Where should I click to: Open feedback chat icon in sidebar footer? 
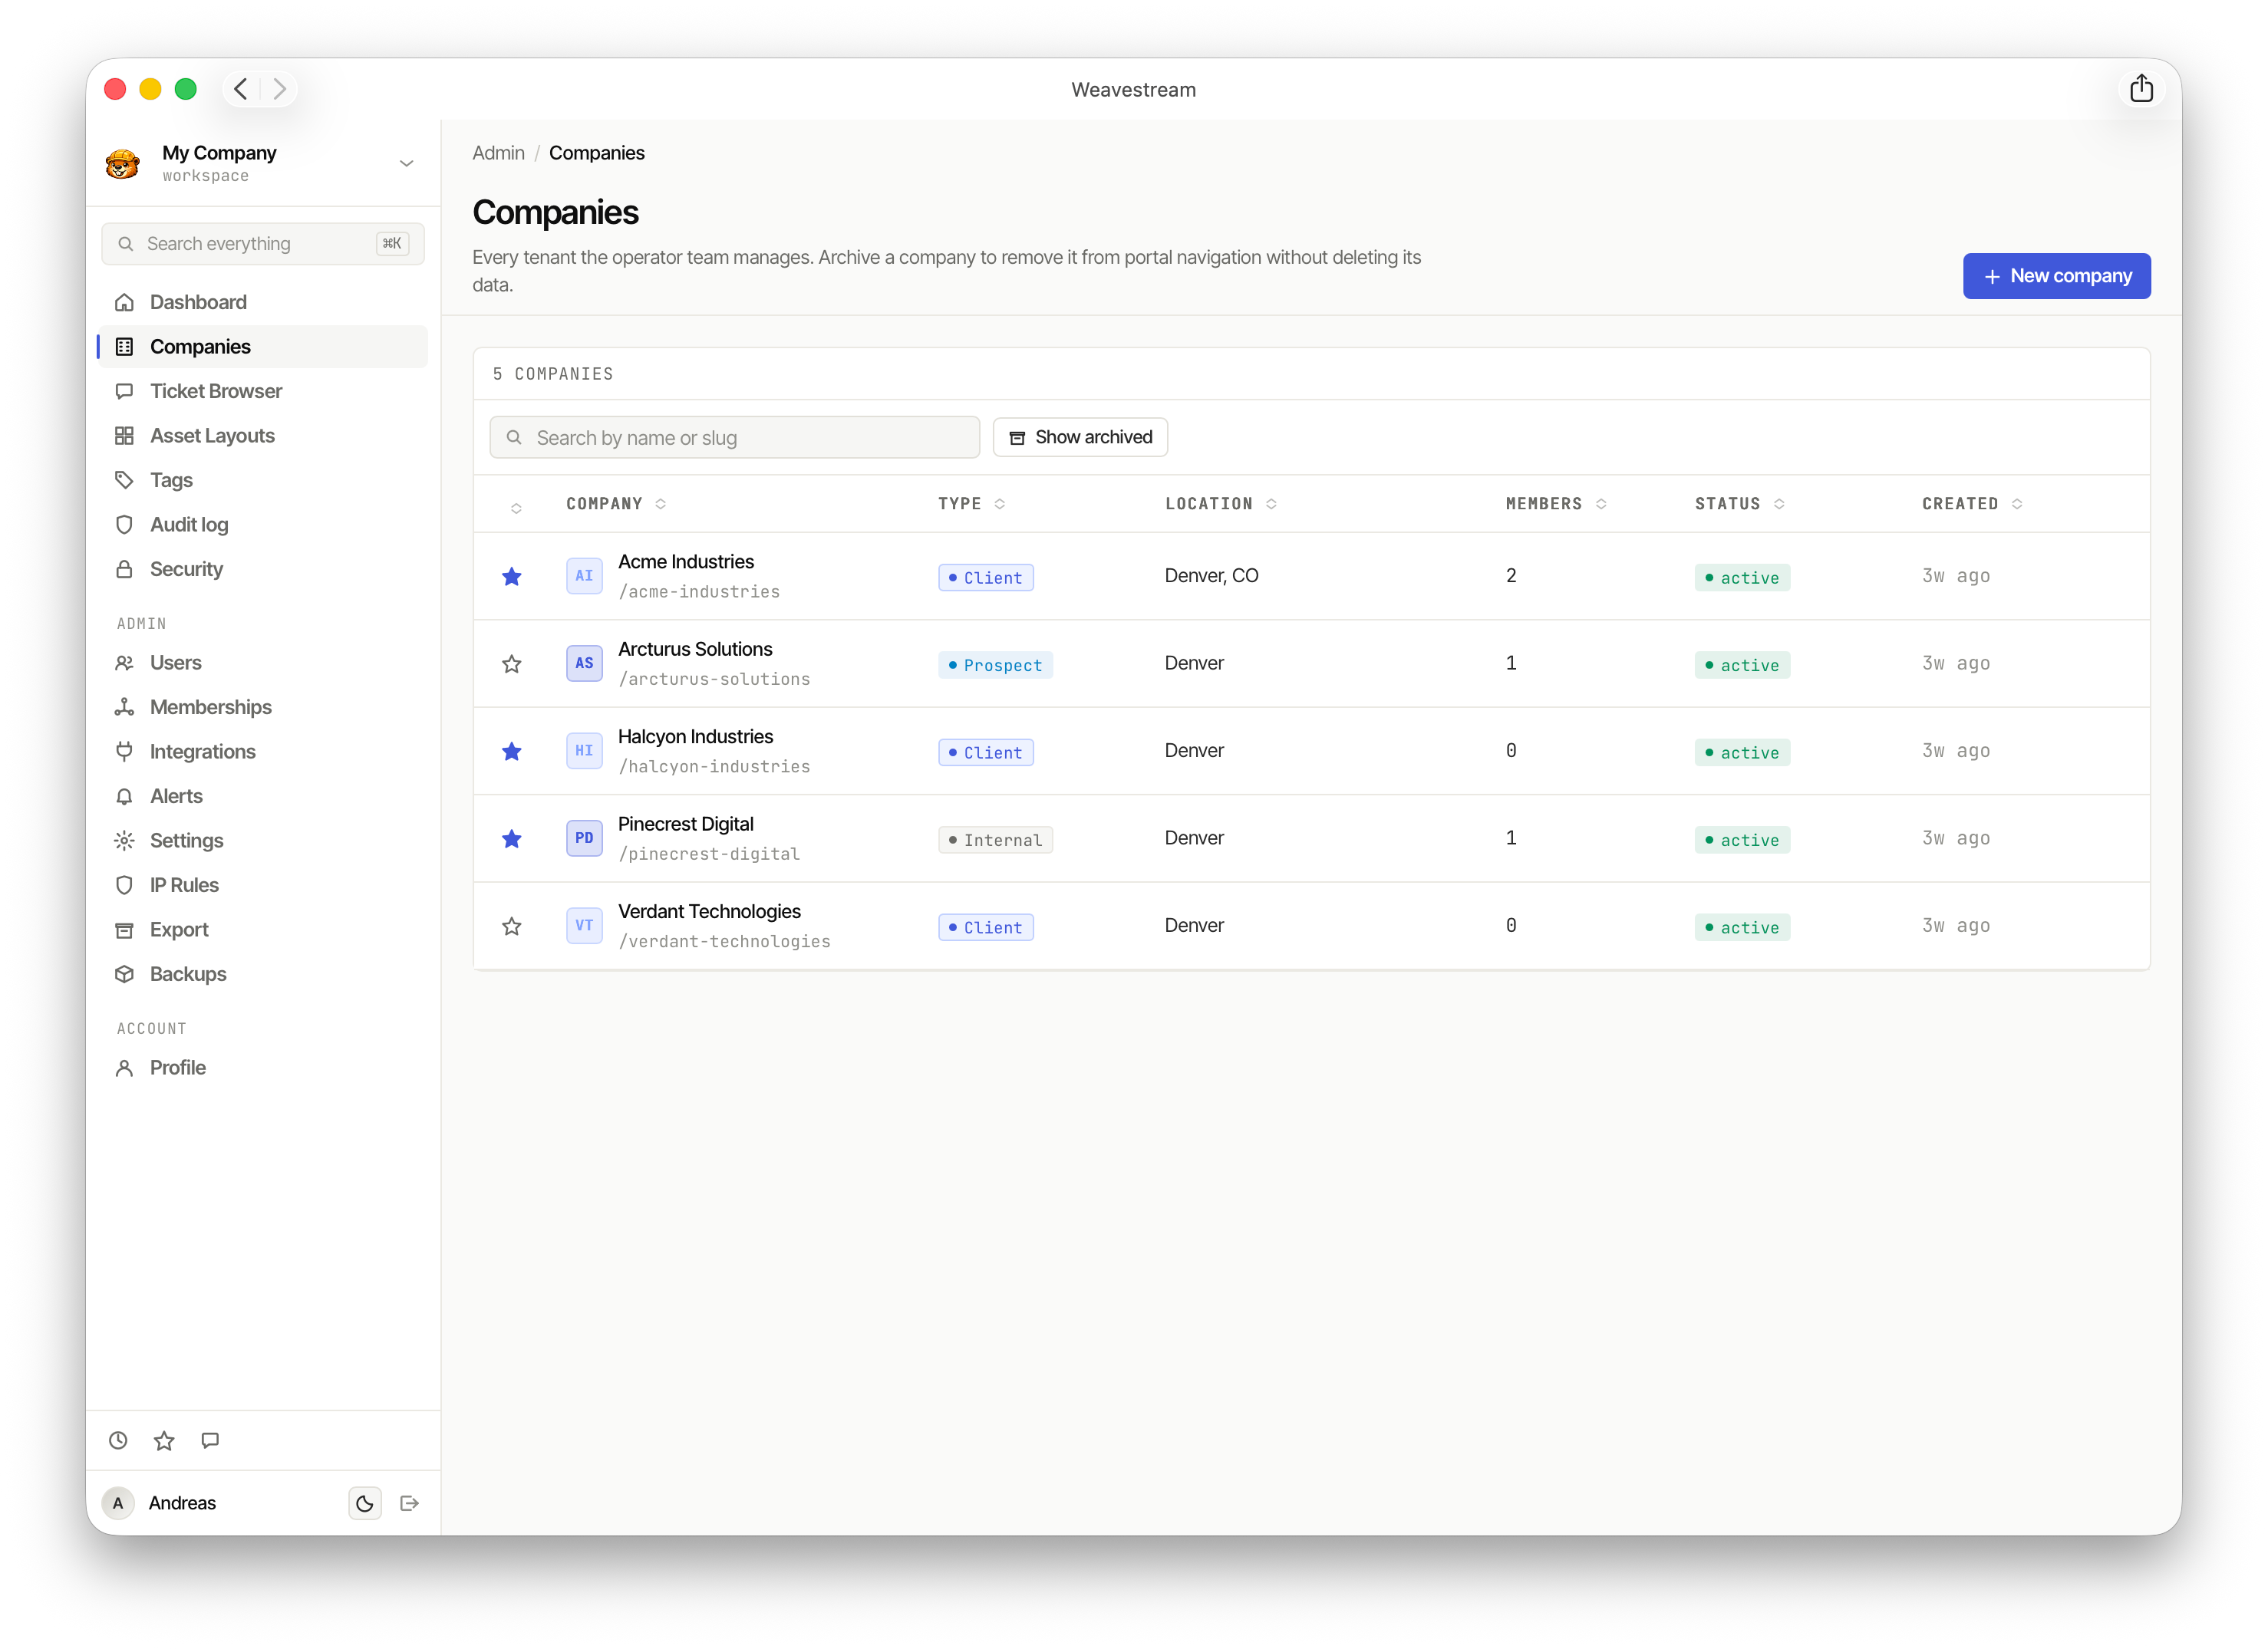[x=210, y=1441]
